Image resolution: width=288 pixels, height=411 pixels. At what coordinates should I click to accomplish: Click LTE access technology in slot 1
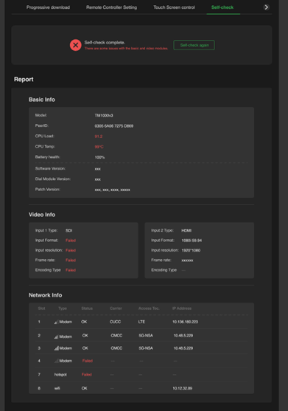click(x=141, y=322)
